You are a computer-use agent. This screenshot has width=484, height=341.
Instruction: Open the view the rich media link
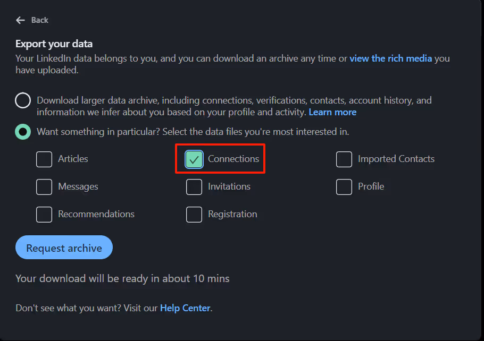tap(391, 58)
